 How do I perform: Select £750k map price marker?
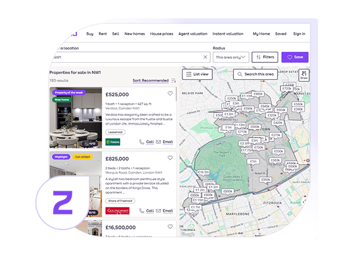click(x=258, y=148)
